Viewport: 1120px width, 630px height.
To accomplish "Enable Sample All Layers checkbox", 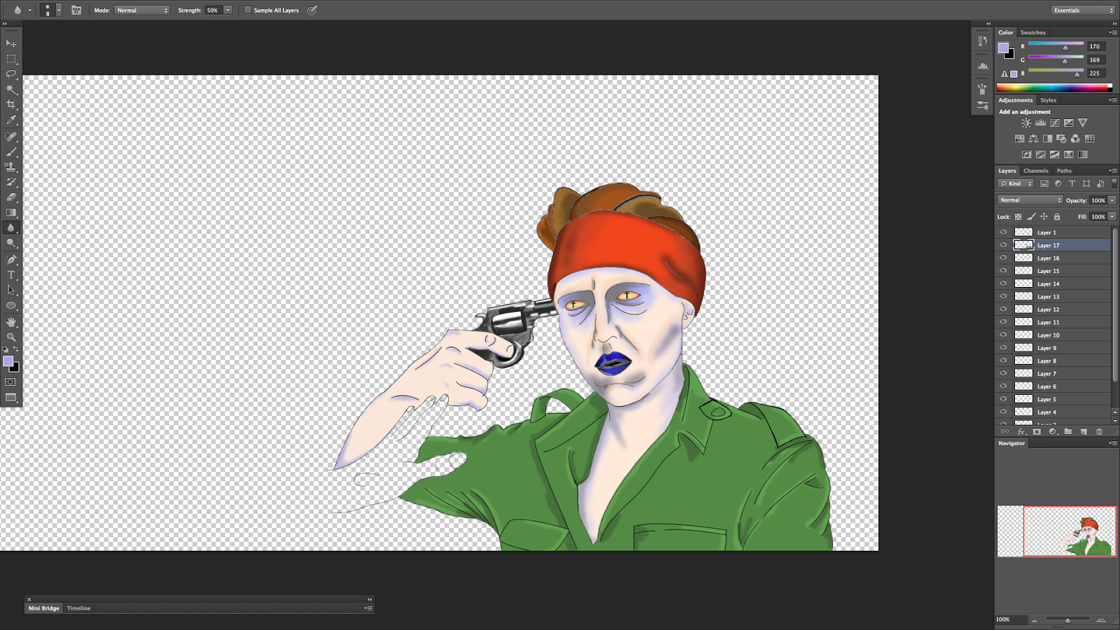I will coord(248,10).
